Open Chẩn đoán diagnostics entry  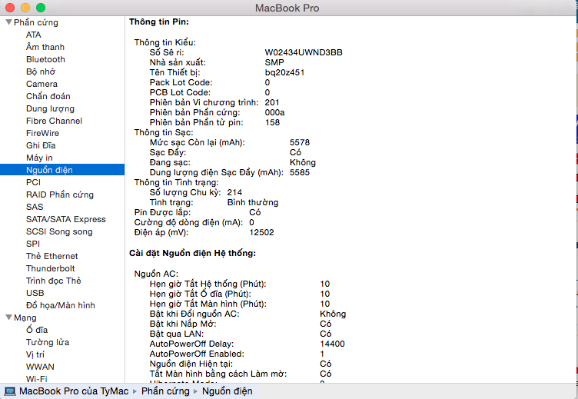48,96
